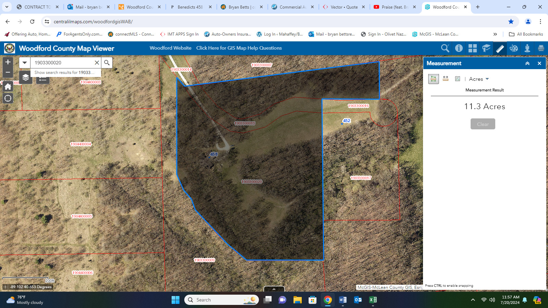Expand the search source dropdown arrow
548x308 pixels.
click(25, 63)
